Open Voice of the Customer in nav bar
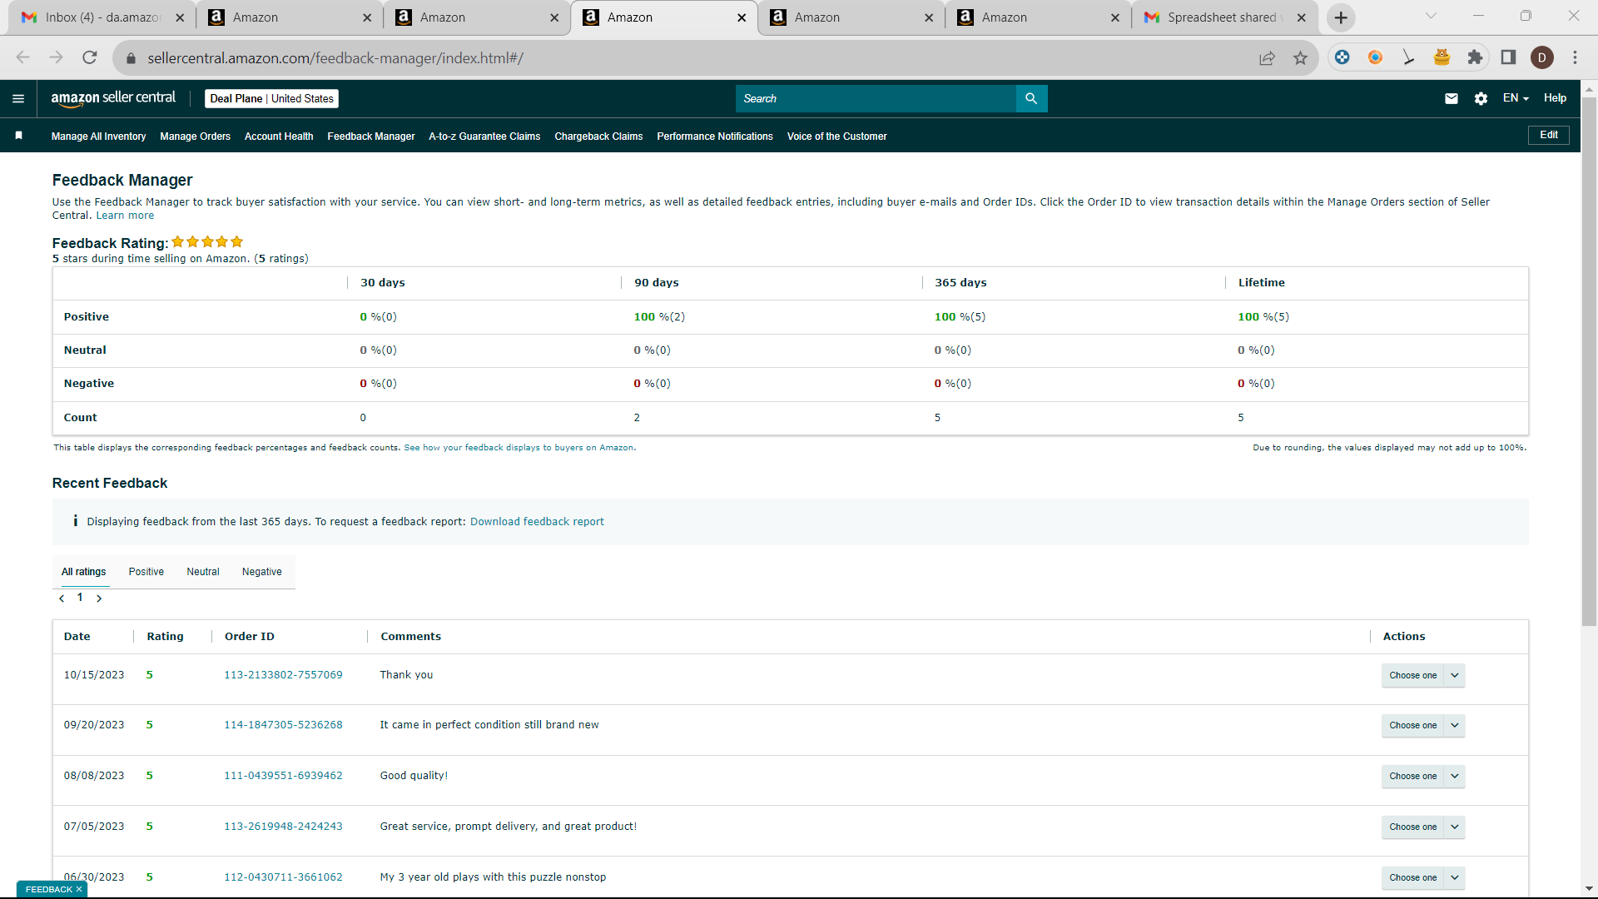This screenshot has height=899, width=1598. tap(837, 137)
